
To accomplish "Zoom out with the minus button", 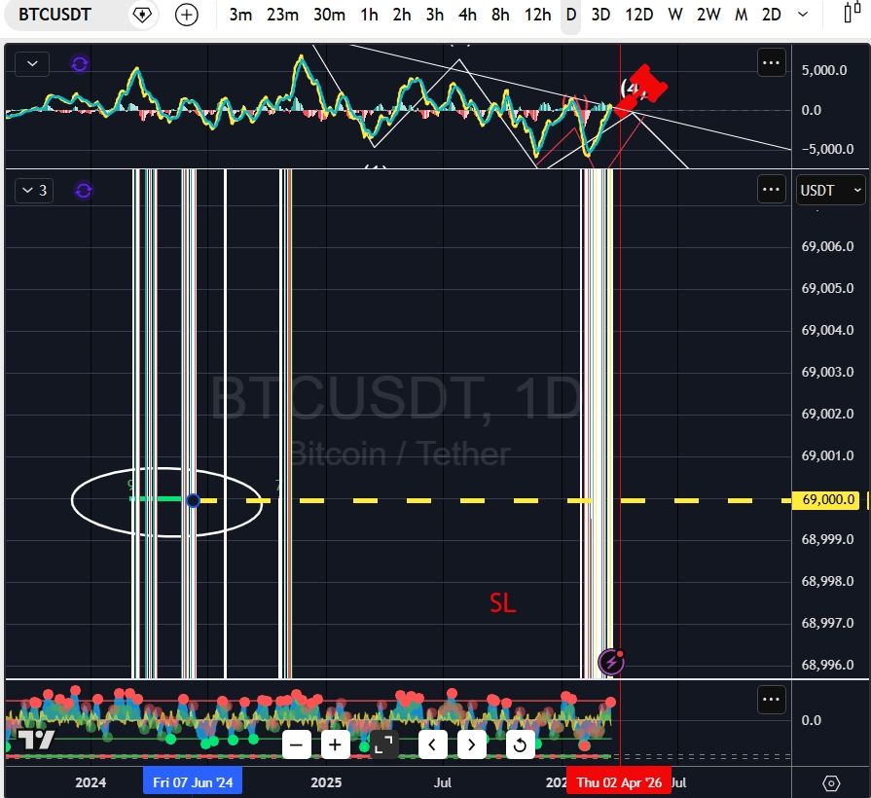I will (296, 744).
